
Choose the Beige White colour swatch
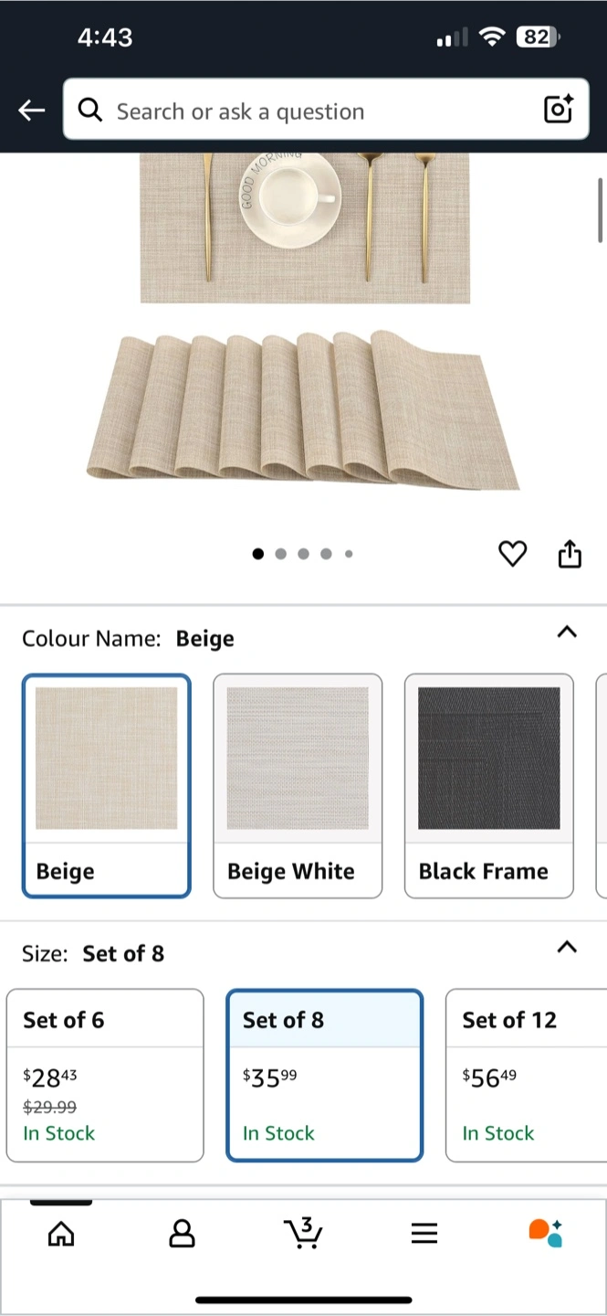298,786
